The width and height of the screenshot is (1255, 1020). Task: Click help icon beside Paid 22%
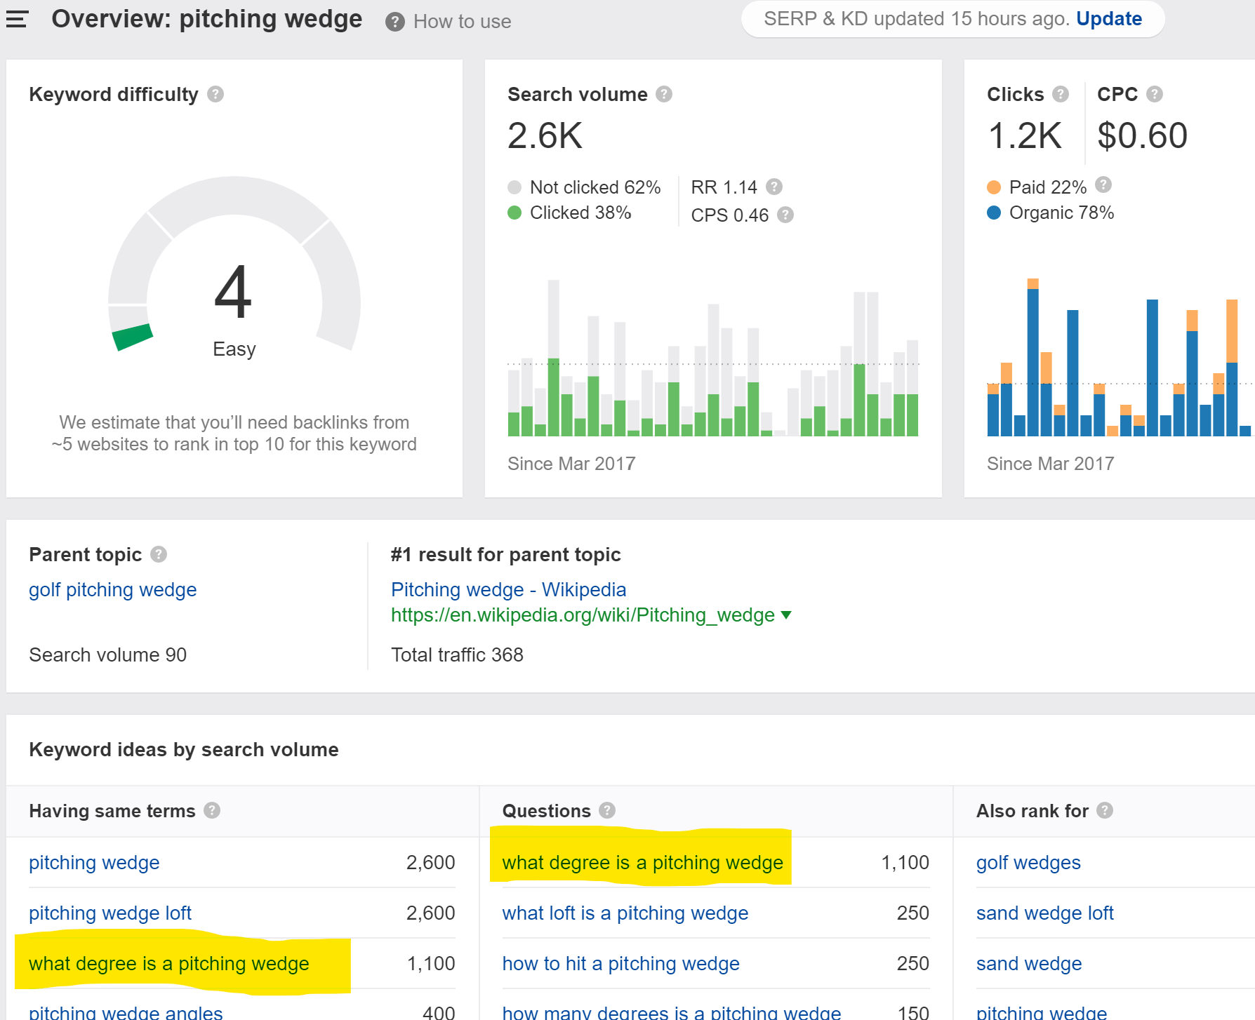tap(1103, 184)
